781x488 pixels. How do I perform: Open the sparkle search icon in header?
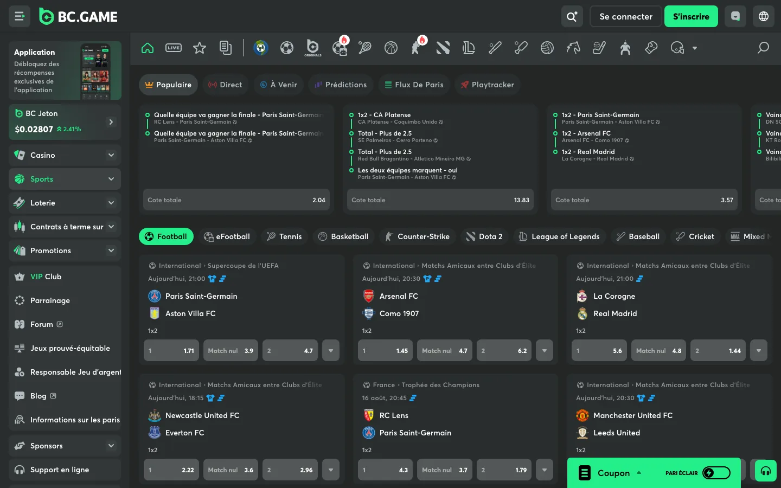[572, 16]
